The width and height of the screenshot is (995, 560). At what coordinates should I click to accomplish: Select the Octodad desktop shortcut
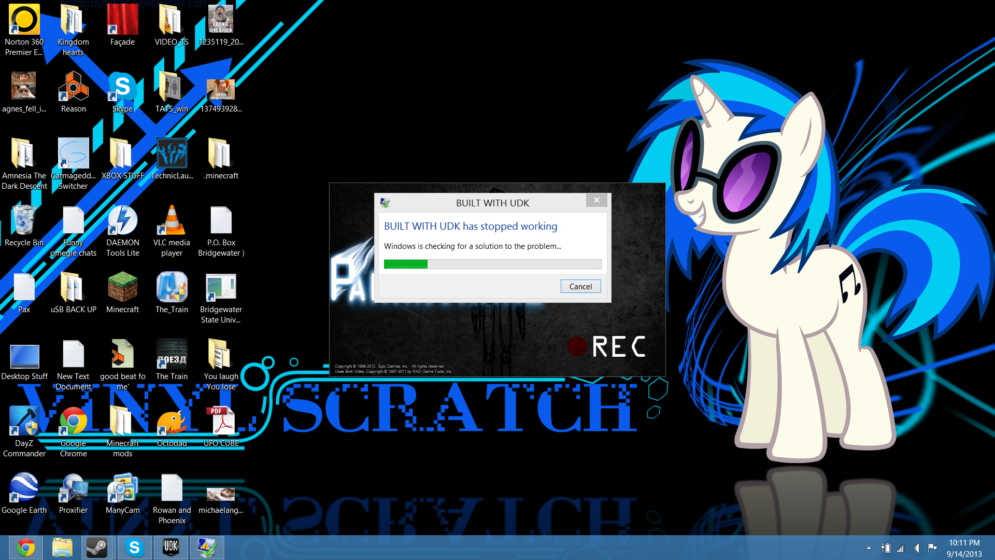coord(172,423)
